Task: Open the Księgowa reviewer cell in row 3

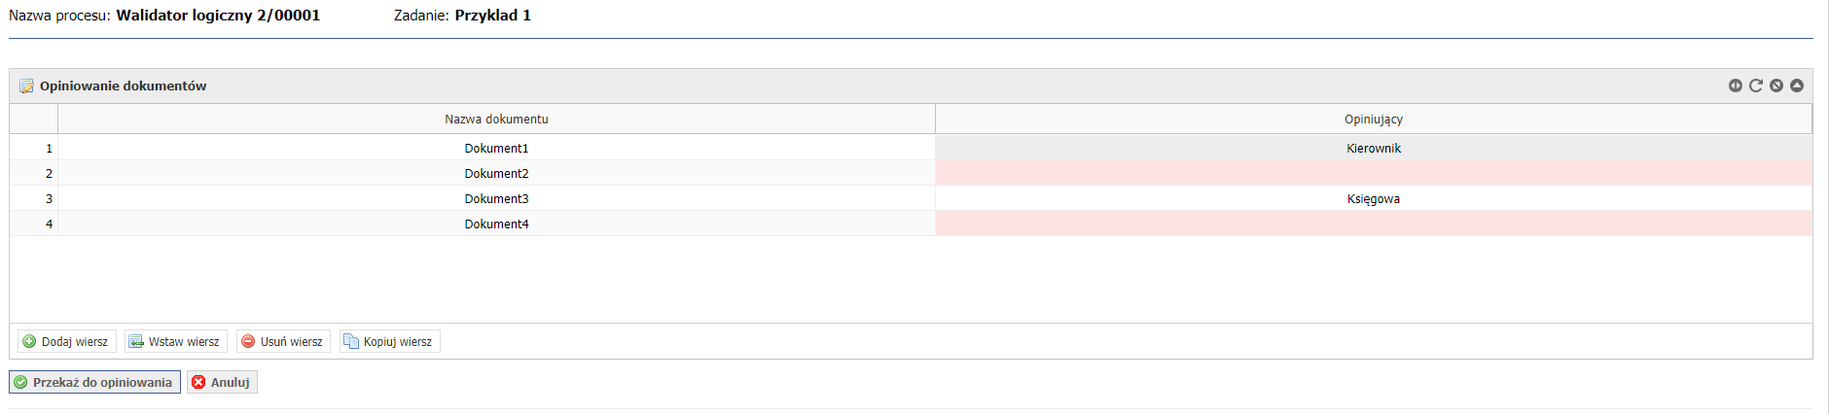Action: [x=1374, y=198]
